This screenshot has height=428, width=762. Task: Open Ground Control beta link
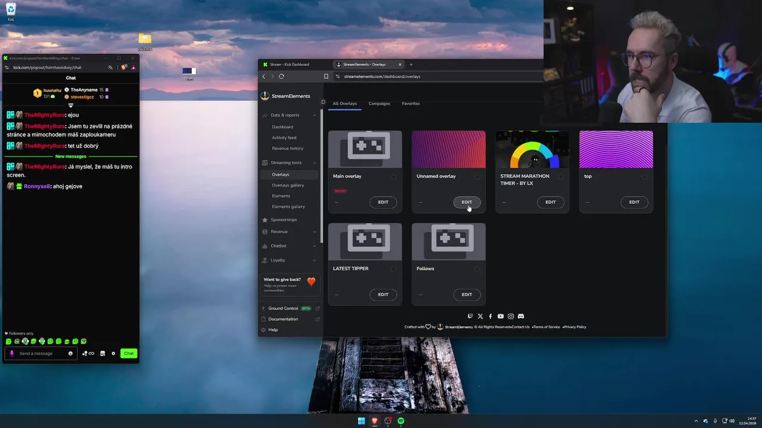pyautogui.click(x=290, y=308)
